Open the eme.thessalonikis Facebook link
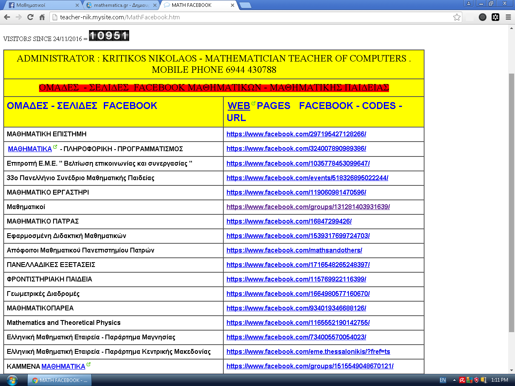 click(308, 351)
